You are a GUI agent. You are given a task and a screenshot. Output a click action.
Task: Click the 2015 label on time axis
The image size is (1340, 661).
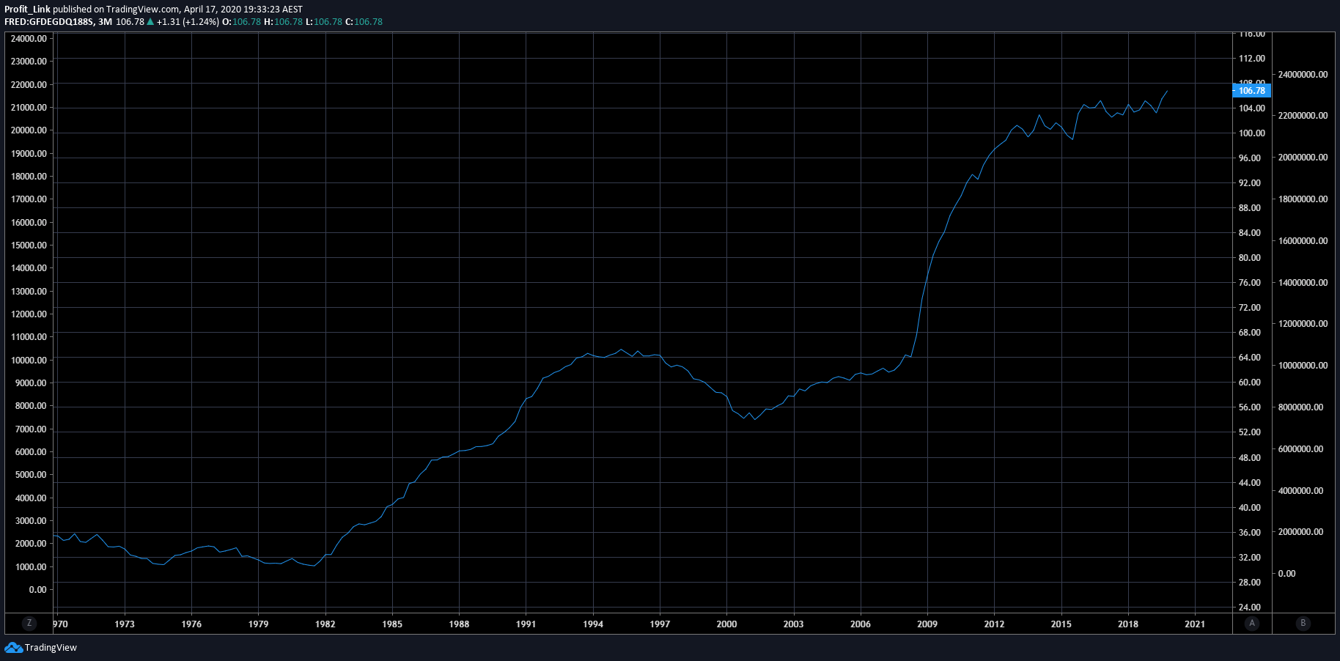coord(1061,624)
